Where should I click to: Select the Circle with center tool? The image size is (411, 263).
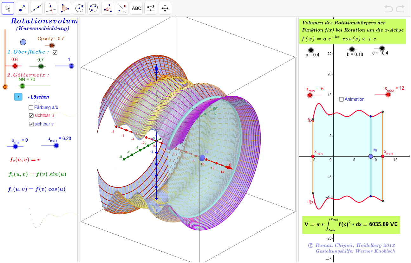(x=79, y=8)
